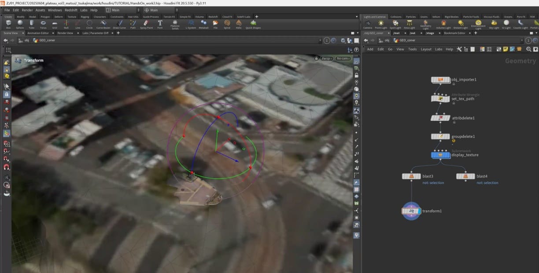This screenshot has height=273, width=539.
Task: Choose the Spray Paint shelf tool
Action: click(146, 24)
